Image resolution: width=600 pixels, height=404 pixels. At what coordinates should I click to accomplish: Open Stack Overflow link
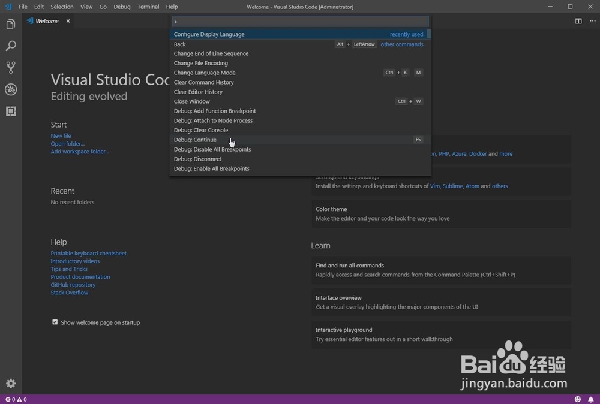[x=69, y=293]
